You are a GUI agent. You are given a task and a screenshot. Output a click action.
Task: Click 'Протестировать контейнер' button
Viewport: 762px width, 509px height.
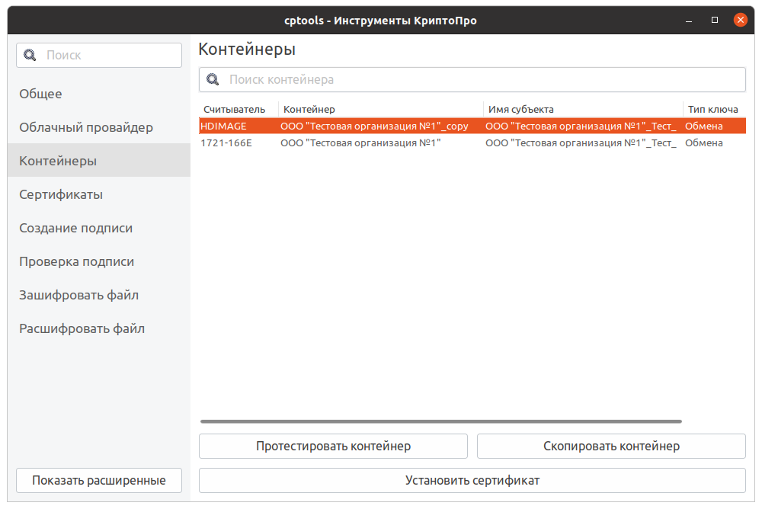click(x=334, y=446)
